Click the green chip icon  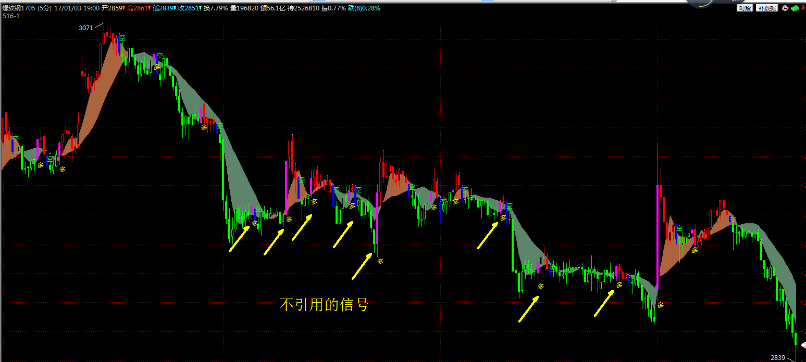[x=795, y=8]
